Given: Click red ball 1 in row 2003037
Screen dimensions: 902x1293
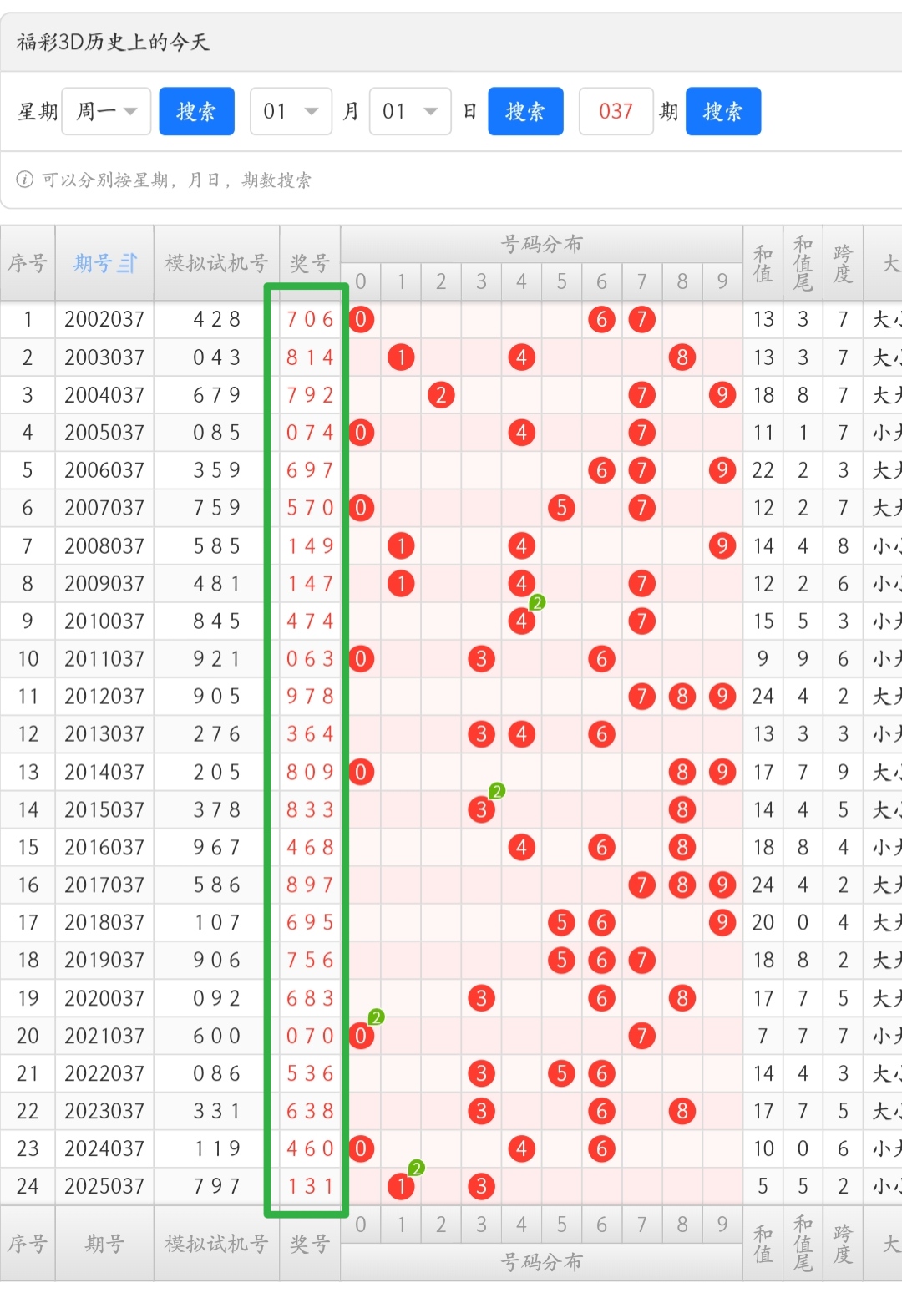Looking at the screenshot, I should pos(401,357).
